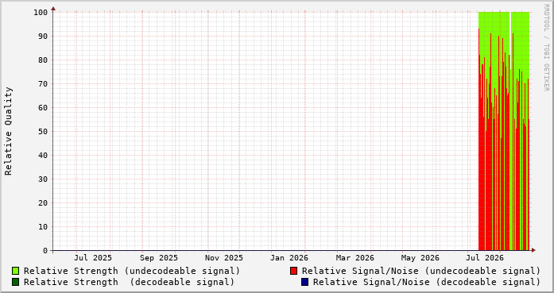This screenshot has width=554, height=293.
Task: Click the May 2026 x-axis label
Action: (420, 258)
